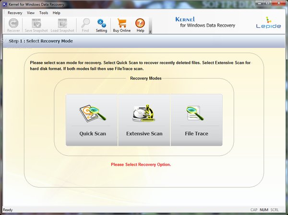Click the 'Recovery Modes' group label
The width and height of the screenshot is (288, 215).
coord(145,78)
